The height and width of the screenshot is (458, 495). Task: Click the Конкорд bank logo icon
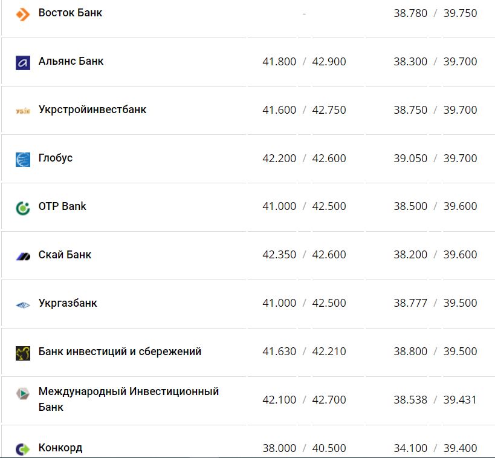[x=23, y=449]
